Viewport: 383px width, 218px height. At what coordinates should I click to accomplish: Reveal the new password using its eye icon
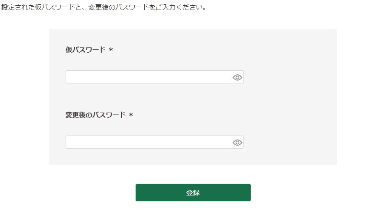tap(237, 142)
